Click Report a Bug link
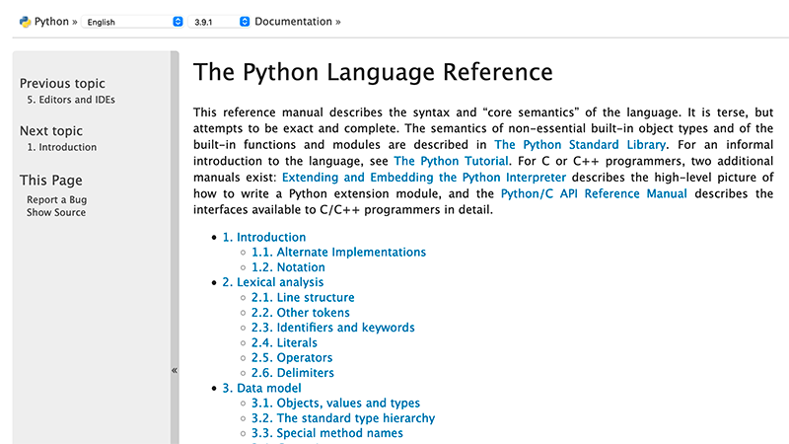The height and width of the screenshot is (444, 789). (57, 199)
